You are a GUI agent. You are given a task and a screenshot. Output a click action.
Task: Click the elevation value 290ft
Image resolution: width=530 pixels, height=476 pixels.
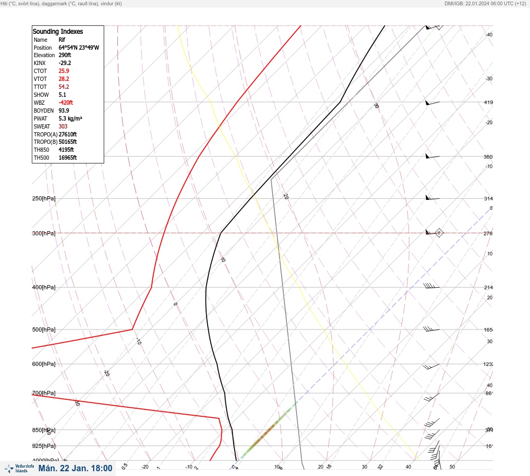coord(65,55)
